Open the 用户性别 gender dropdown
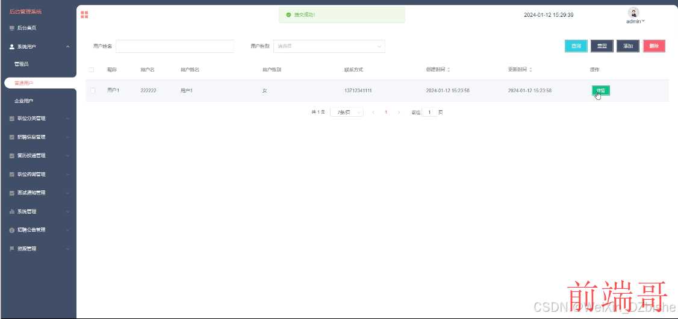Image resolution: width=678 pixels, height=319 pixels. click(x=329, y=46)
